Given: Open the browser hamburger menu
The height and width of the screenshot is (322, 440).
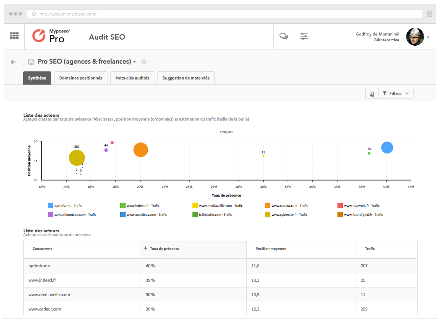Looking at the screenshot, I should click(x=430, y=14).
